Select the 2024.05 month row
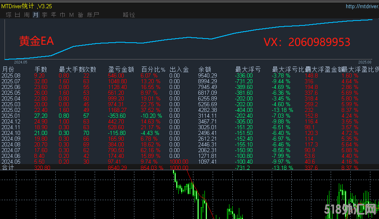 point(189,162)
